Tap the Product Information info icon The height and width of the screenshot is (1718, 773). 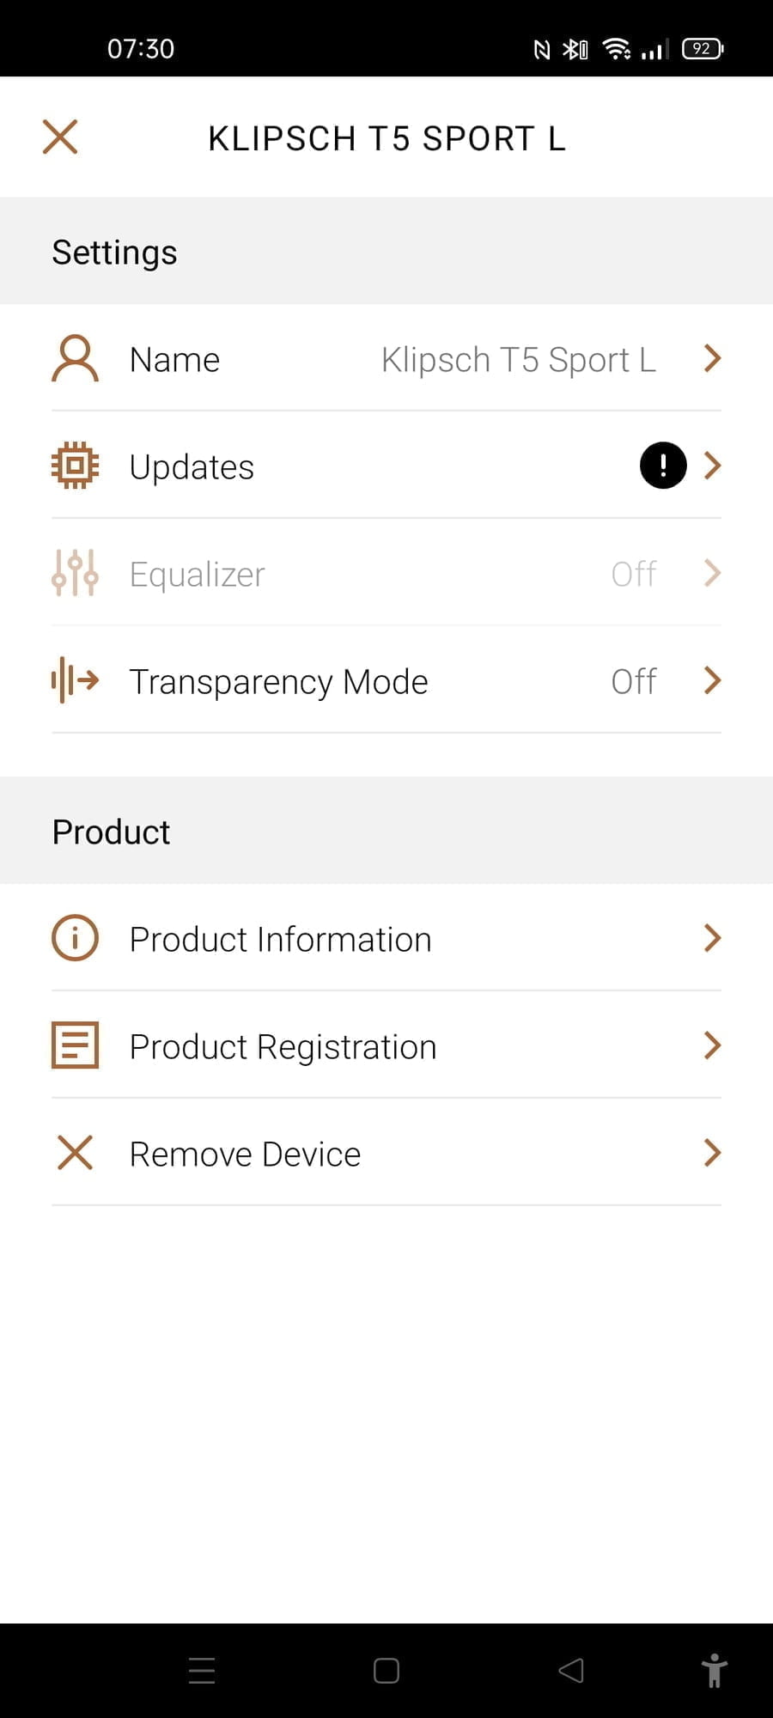(x=76, y=938)
